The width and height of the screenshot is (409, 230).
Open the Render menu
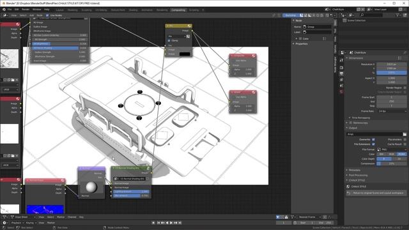click(26, 10)
